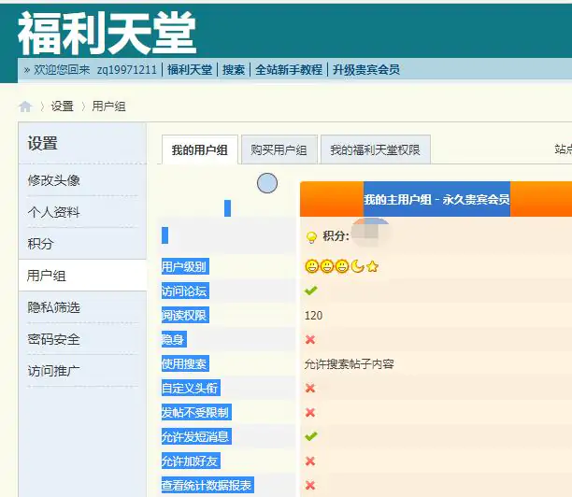Screen dimensions: 572x497
Task: Click the 使用搜索 row label
Action: point(184,364)
